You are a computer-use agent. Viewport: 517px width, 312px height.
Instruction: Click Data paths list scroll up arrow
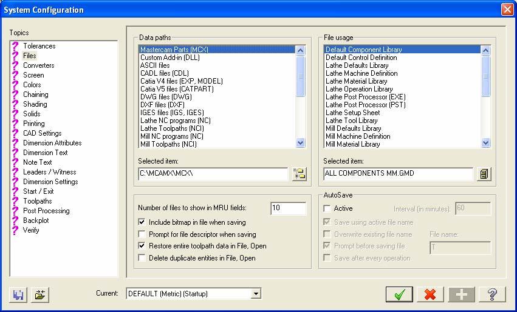click(x=300, y=50)
